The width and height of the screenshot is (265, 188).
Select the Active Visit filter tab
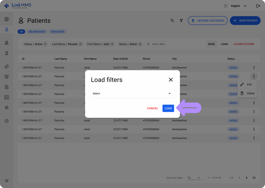tap(57, 32)
